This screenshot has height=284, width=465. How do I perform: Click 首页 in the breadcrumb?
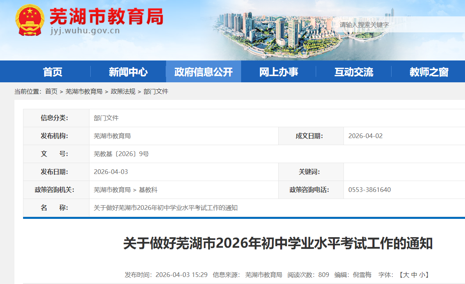[51, 91]
